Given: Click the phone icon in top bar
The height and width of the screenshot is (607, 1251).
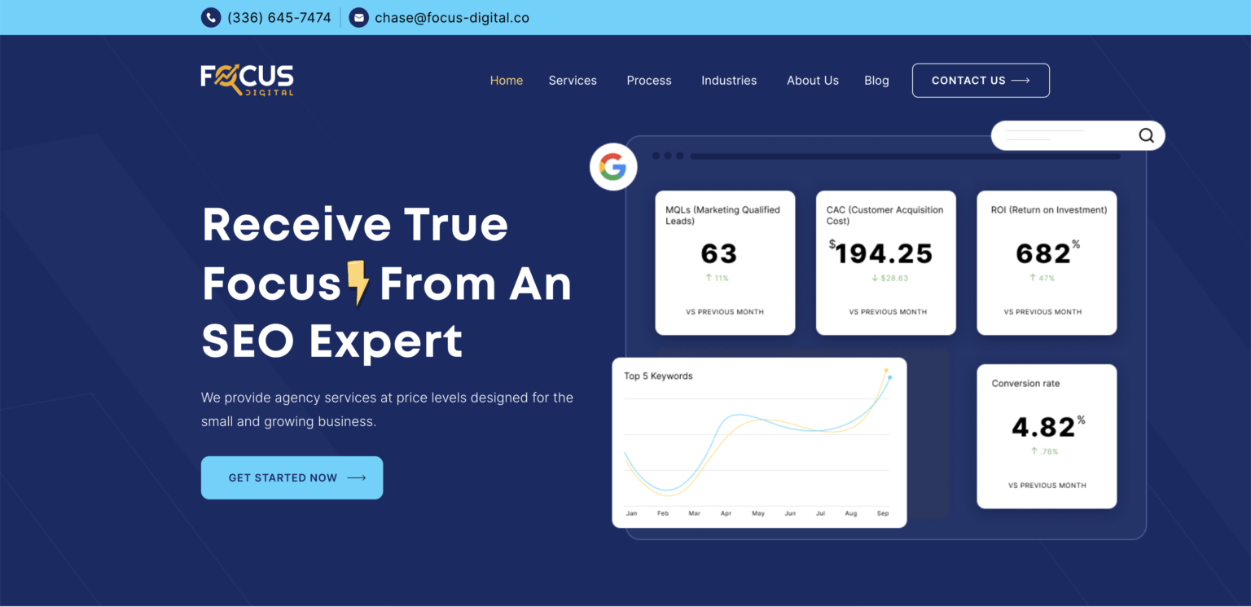Looking at the screenshot, I should 211,17.
